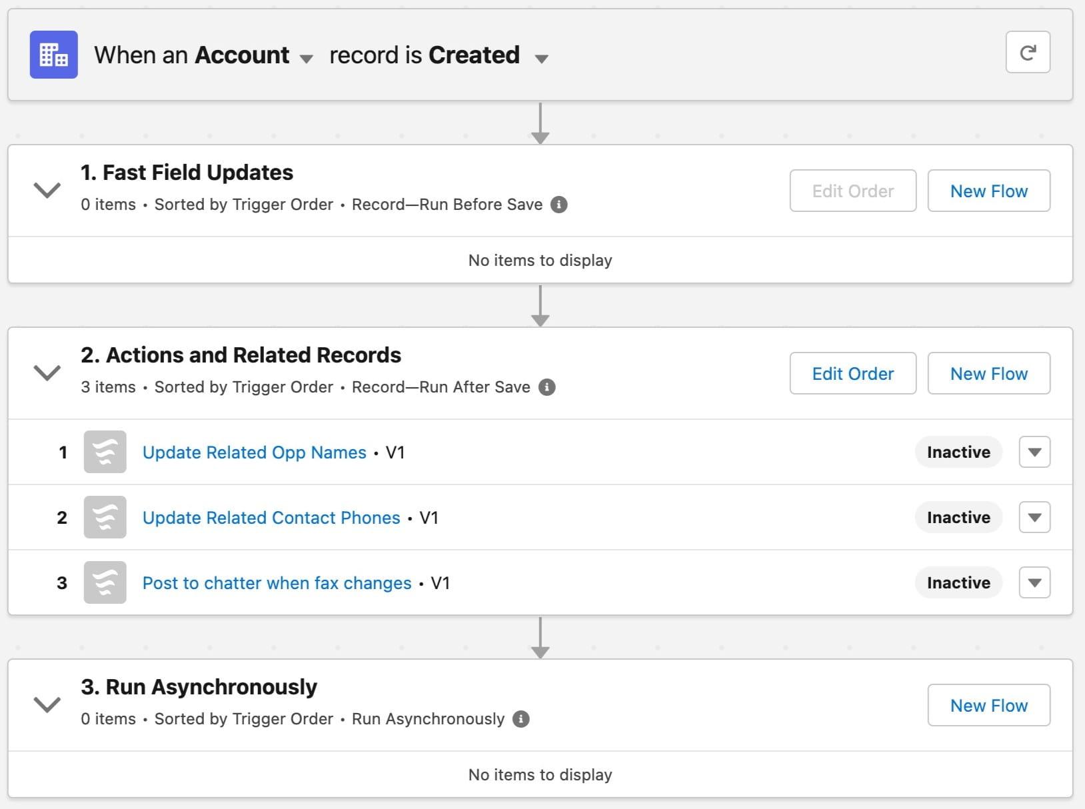
Task: Create New Flow in Fast Field Updates
Action: pyautogui.click(x=989, y=191)
